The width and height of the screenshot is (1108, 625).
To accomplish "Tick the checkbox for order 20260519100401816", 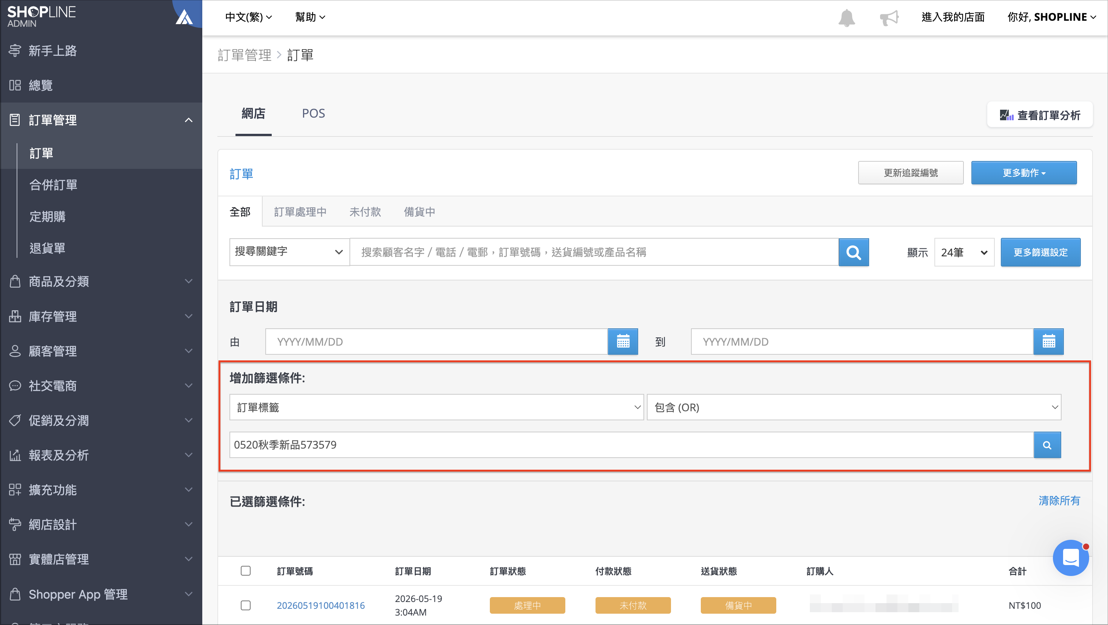I will tap(246, 605).
